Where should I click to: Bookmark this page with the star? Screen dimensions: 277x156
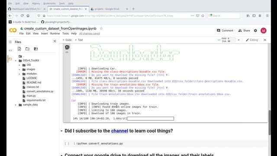203,16
